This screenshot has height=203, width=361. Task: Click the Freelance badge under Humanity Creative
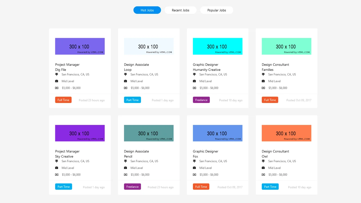tap(201, 100)
